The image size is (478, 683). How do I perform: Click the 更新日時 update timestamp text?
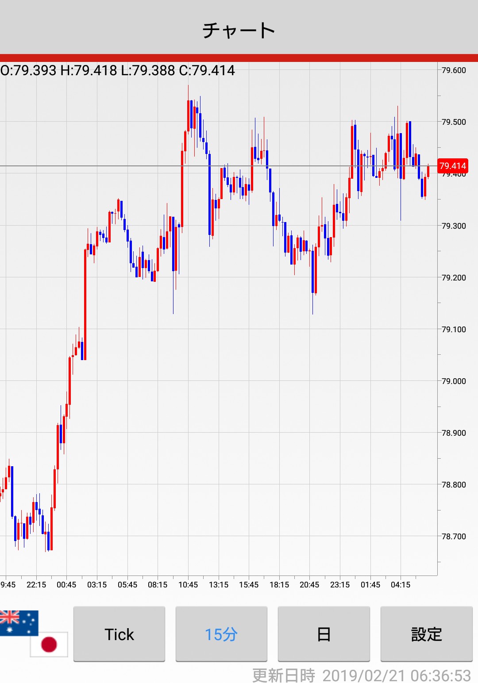pyautogui.click(x=361, y=675)
